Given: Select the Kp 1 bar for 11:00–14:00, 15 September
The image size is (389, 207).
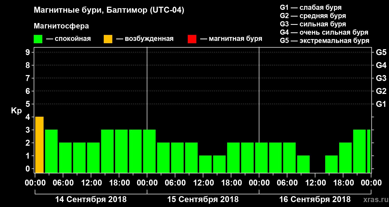Looking at the screenshot, I should [x=205, y=164].
